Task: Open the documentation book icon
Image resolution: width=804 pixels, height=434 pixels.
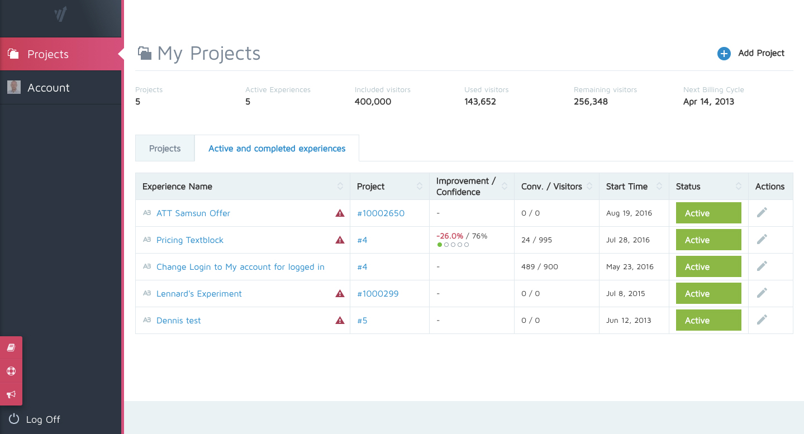Action: point(11,347)
